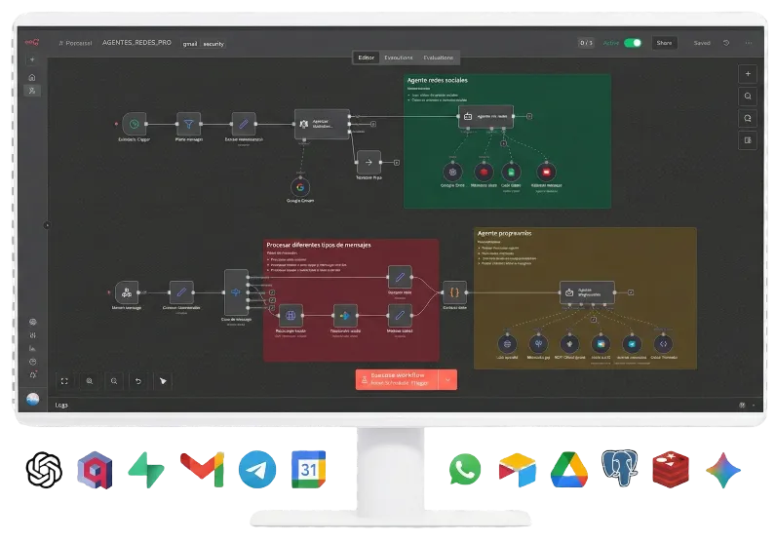This screenshot has height=542, width=776.
Task: Click the Share button
Action: click(x=664, y=43)
